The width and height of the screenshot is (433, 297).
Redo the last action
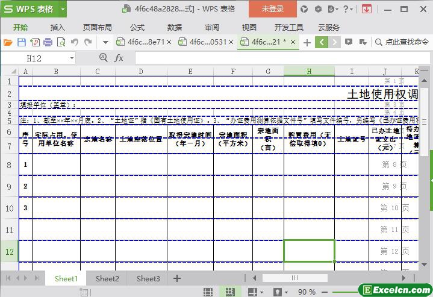88,42
